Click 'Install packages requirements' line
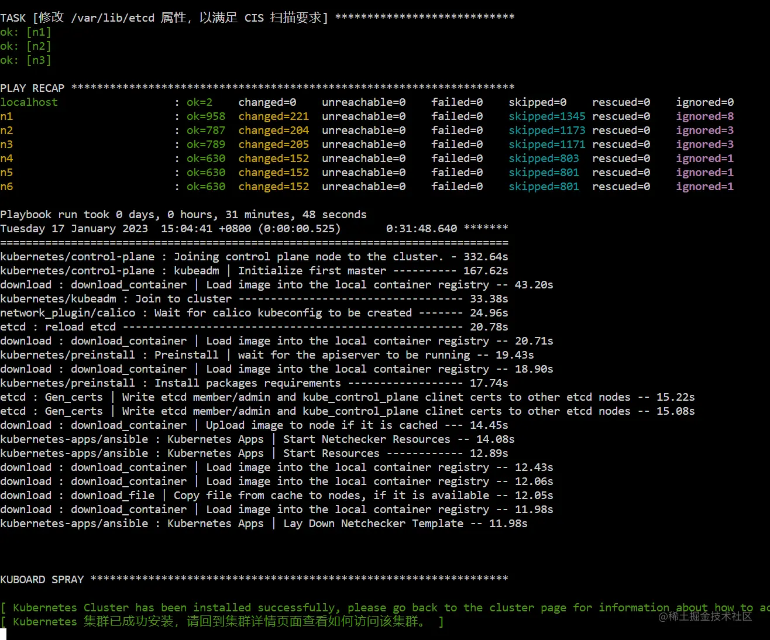Screen dimensions: 770x640 coord(254,383)
